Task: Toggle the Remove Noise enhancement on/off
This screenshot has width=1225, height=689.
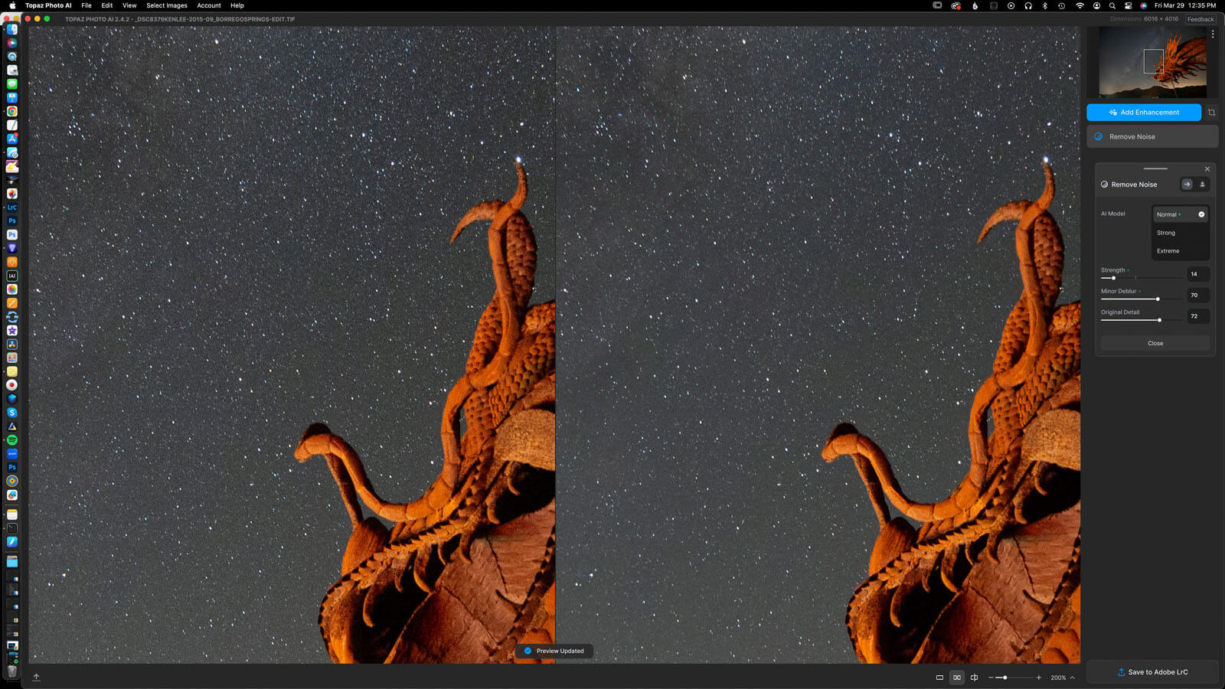Action: [1099, 137]
